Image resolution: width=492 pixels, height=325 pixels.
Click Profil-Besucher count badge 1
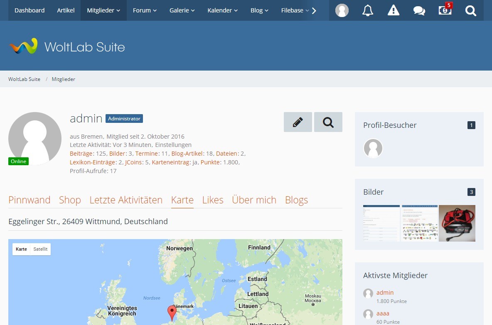coord(471,125)
